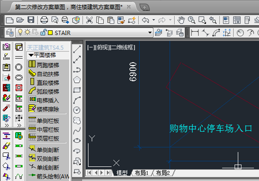
Task: Click the Redo arrow
Action: [x=162, y=20]
